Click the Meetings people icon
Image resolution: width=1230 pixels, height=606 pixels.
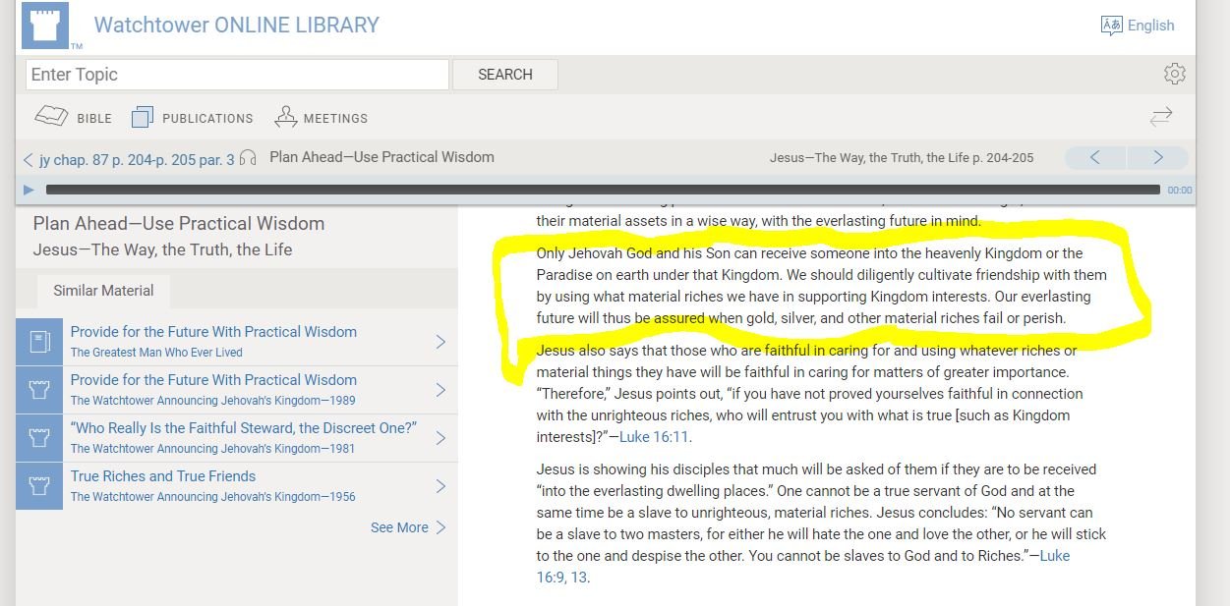286,117
